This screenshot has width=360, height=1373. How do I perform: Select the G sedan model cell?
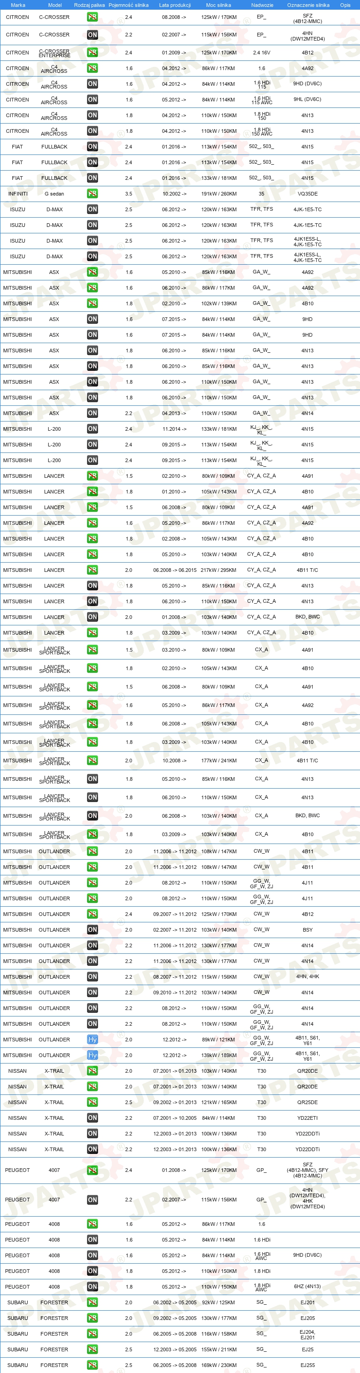pyautogui.click(x=54, y=194)
